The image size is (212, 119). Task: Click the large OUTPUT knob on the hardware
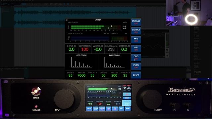pyautogui.click(x=152, y=99)
